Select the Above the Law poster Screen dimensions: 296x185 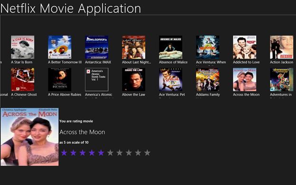point(133,80)
